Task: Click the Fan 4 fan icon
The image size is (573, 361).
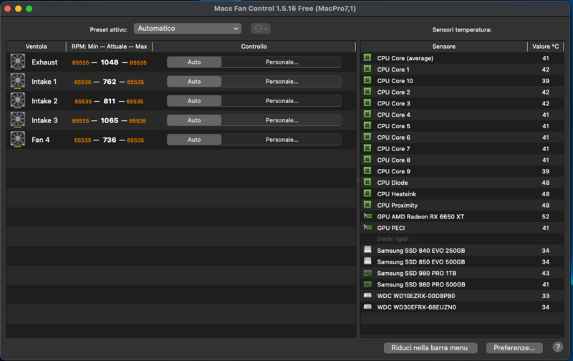Action: [x=17, y=139]
